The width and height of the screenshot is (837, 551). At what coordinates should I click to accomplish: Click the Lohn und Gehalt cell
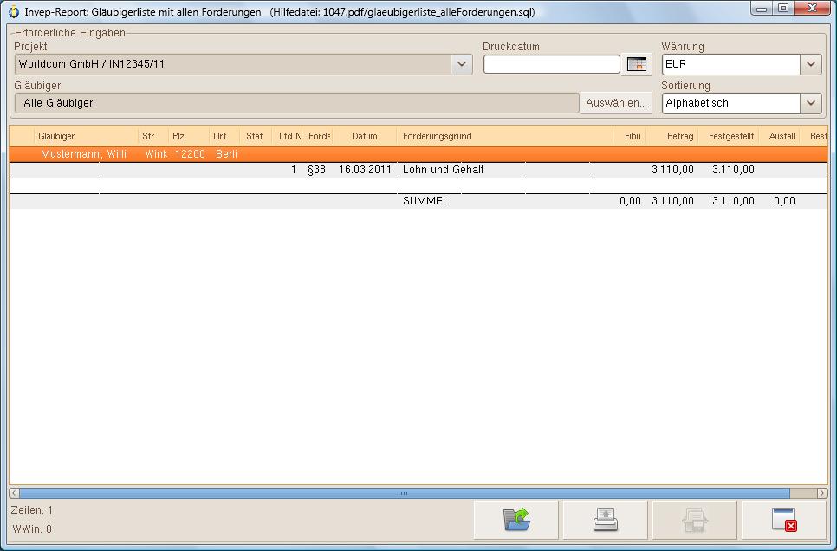coord(443,170)
